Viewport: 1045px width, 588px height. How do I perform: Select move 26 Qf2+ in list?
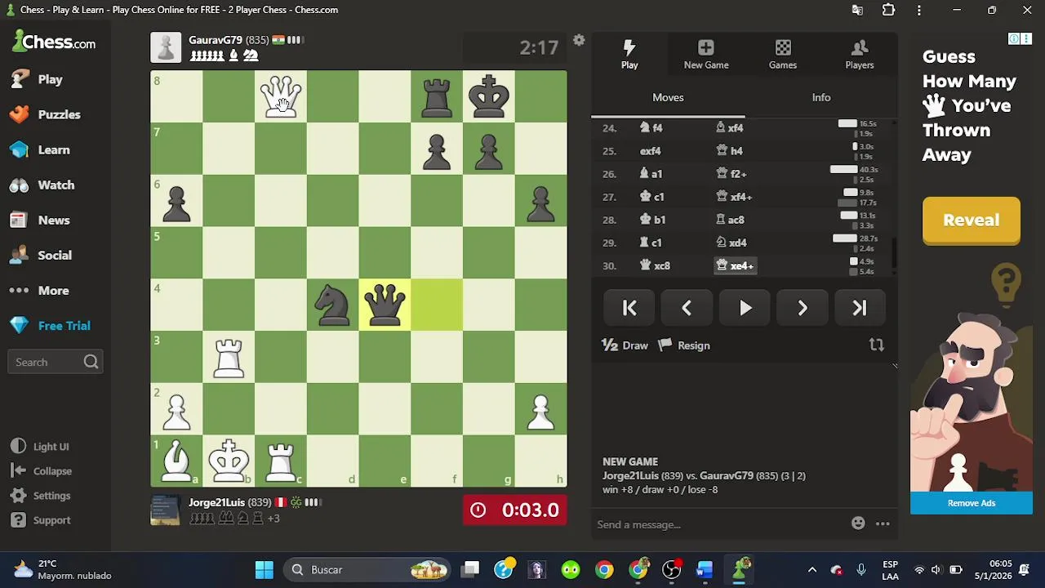coord(731,174)
